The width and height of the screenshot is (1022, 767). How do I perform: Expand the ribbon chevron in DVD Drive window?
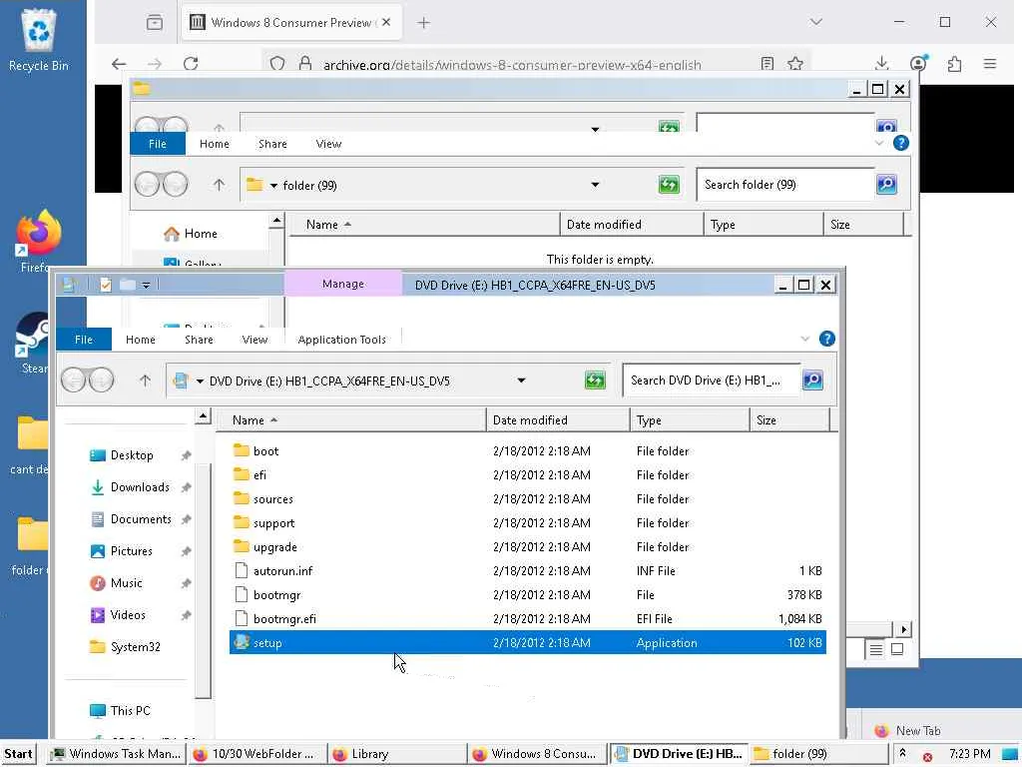tap(805, 339)
